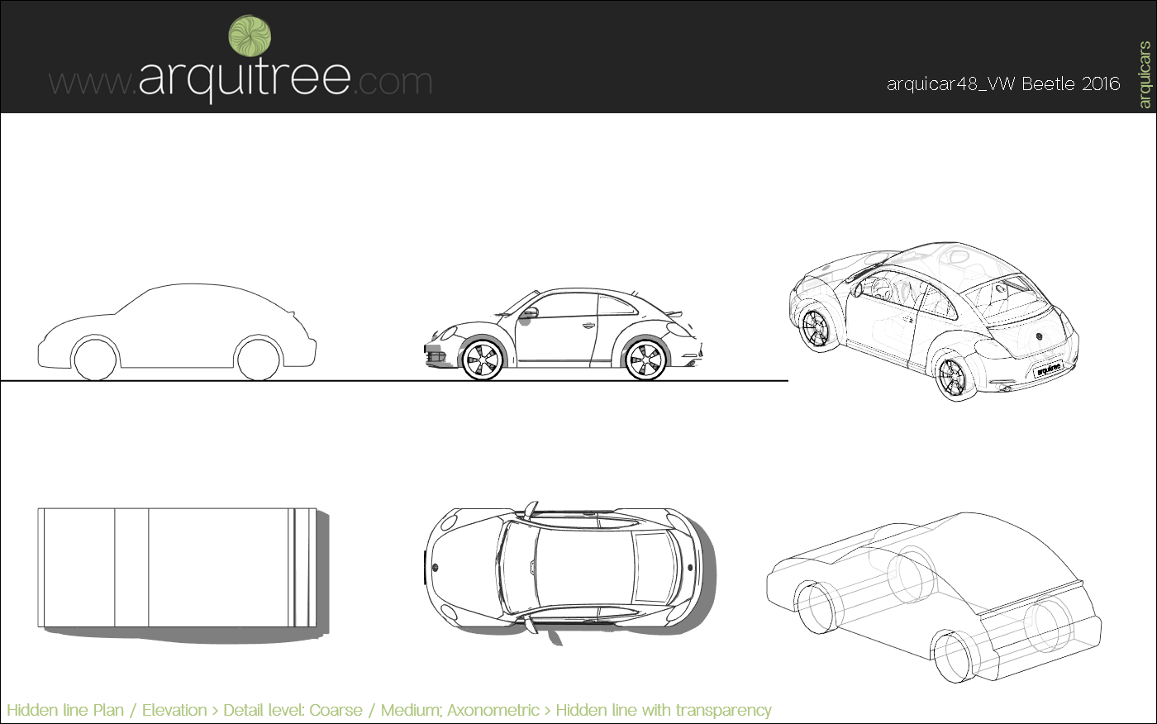Viewport: 1157px width, 724px height.
Task: Click the vertical arquicars label
Action: pyautogui.click(x=1144, y=74)
